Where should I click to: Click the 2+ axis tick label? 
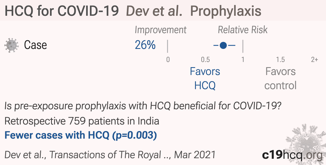[x=314, y=60]
